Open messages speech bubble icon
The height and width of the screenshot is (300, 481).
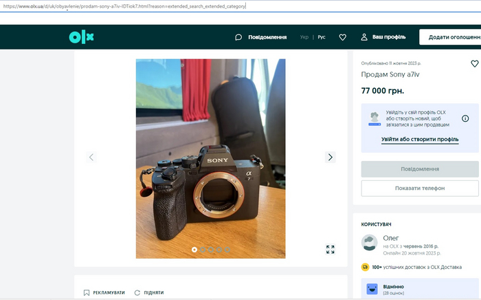[238, 37]
